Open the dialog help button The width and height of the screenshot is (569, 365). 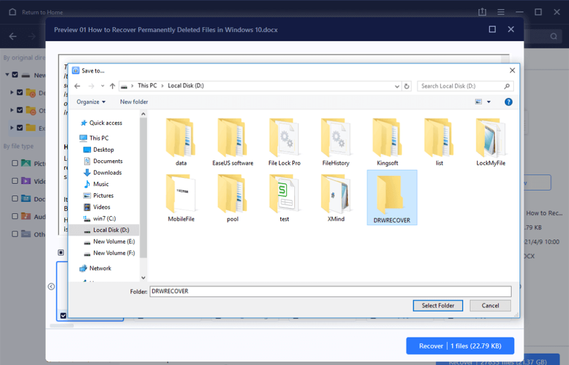pyautogui.click(x=508, y=102)
